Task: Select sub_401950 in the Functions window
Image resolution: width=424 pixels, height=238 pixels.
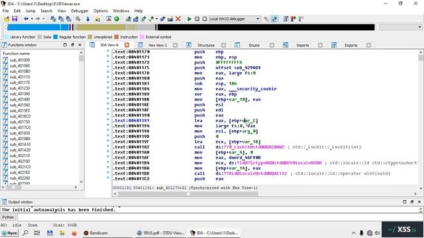Action: click(20, 133)
